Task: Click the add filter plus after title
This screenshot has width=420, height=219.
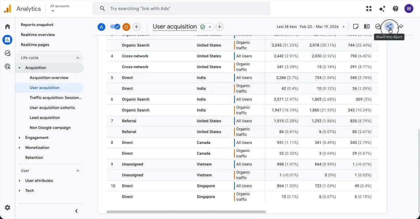Action: point(220,27)
